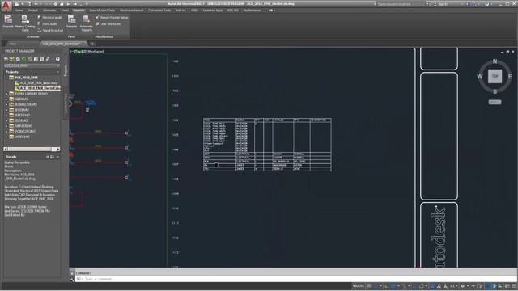Viewport: 518px width, 291px height.
Task: Click Open Project icon in Project Manager
Action: click(x=6, y=59)
